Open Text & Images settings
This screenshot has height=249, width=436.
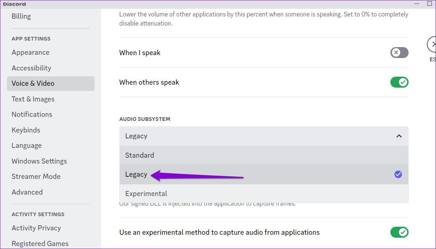pyautogui.click(x=33, y=99)
